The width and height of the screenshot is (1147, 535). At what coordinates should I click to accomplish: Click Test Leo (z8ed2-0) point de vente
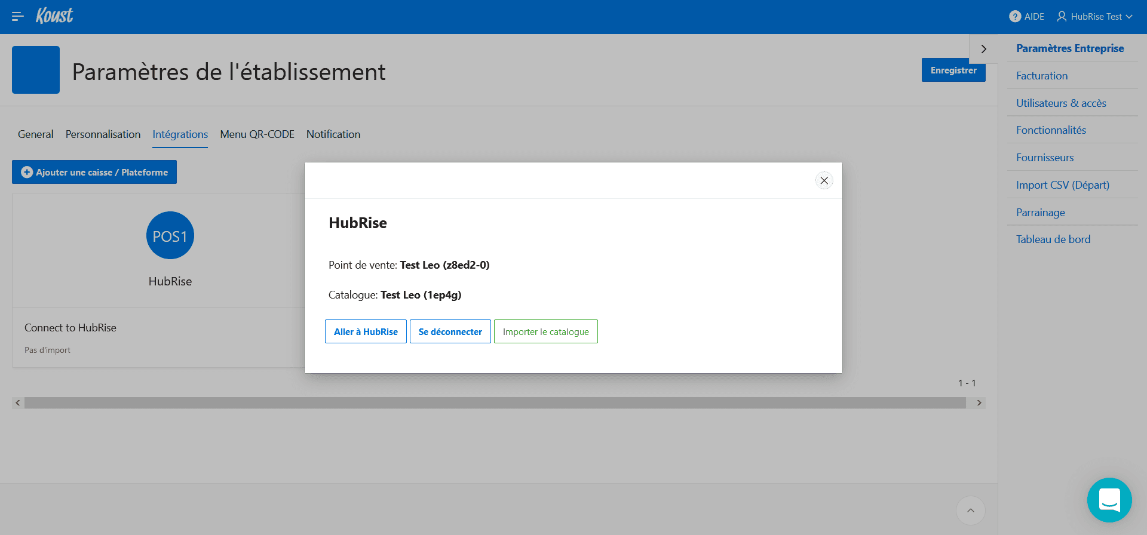tap(444, 265)
